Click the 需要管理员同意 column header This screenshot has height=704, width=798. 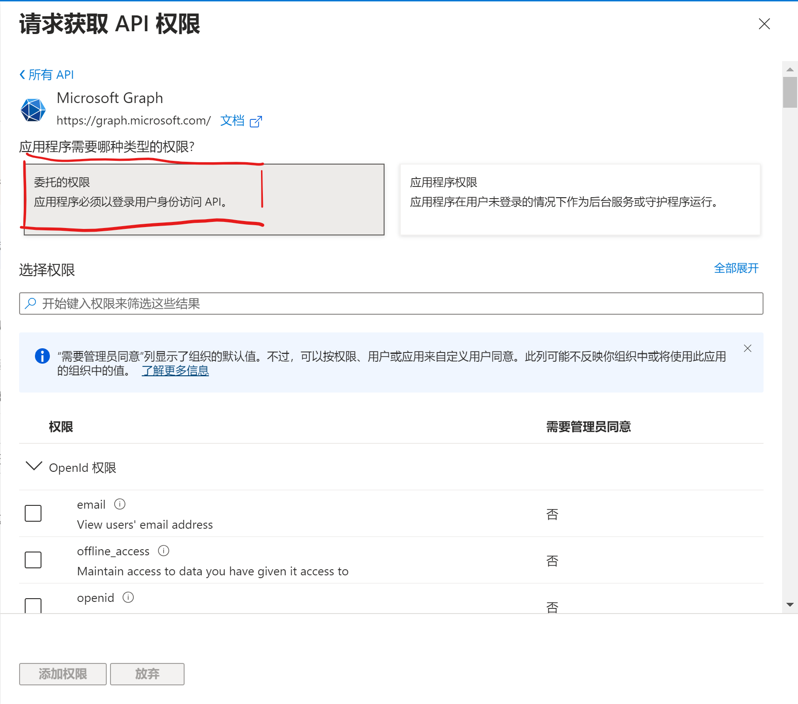(x=588, y=427)
